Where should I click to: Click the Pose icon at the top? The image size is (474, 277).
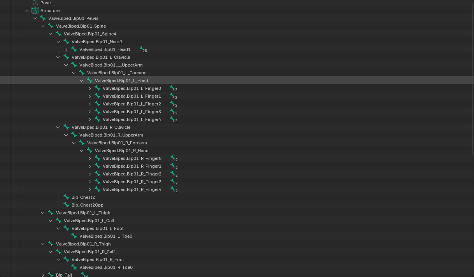tap(35, 2)
